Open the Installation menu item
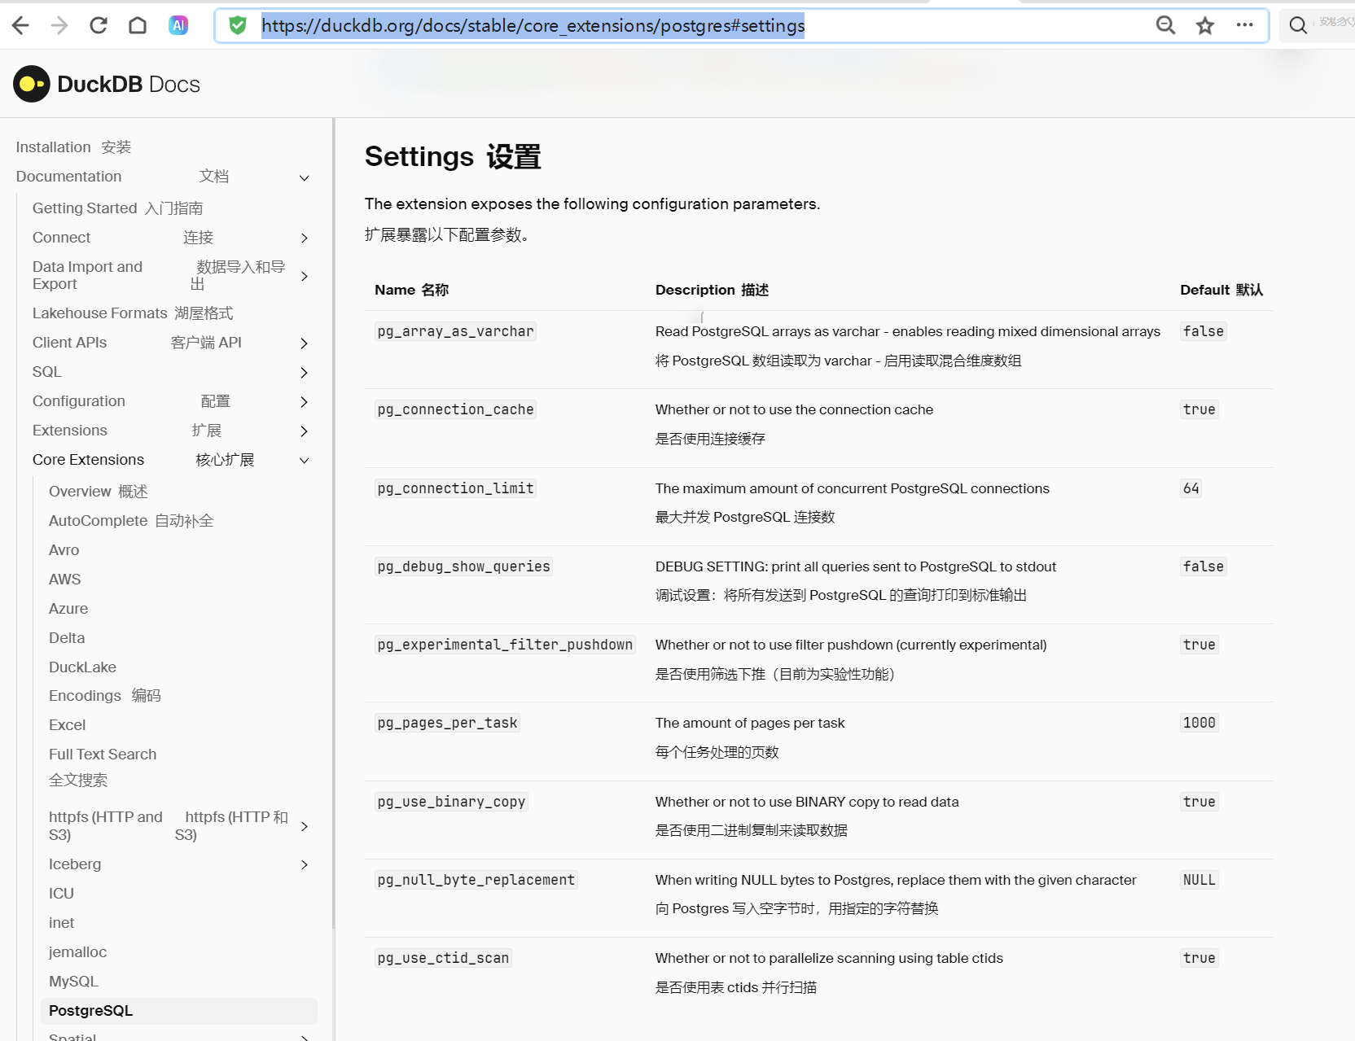This screenshot has height=1041, width=1355. coord(54,147)
